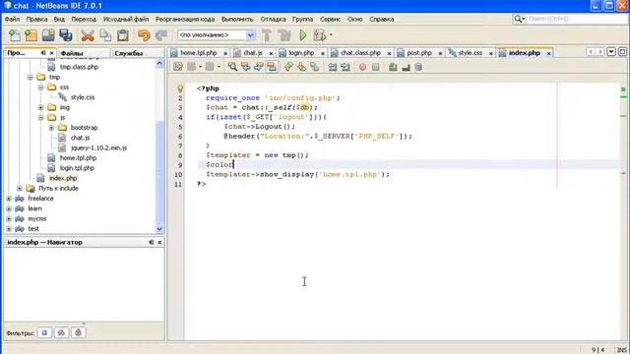Toggle first Navigator filter button

coord(44,332)
